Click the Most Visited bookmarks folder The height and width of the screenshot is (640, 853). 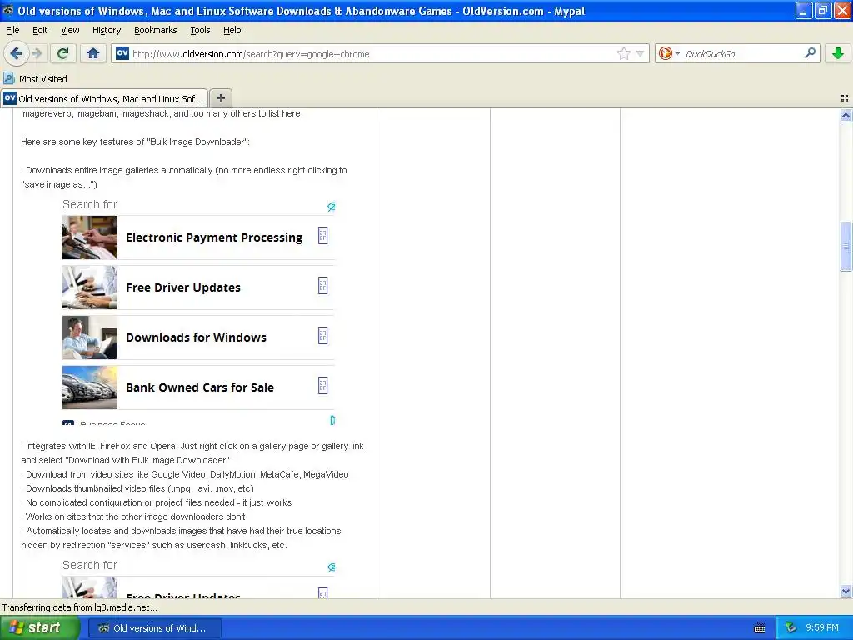point(36,79)
